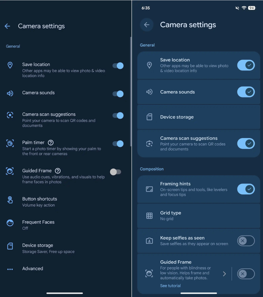Click the question-mark icon beside Guided Frame
The height and width of the screenshot is (297, 263).
pyautogui.click(x=58, y=171)
